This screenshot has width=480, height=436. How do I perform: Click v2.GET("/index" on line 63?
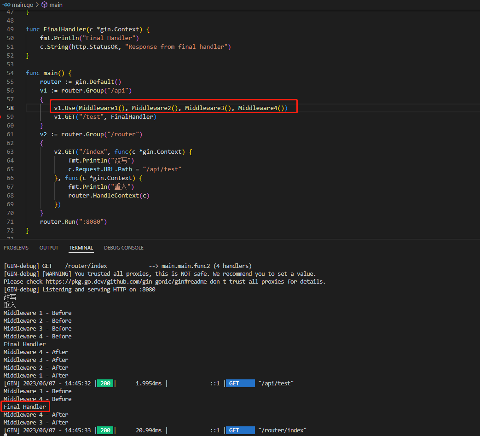(81, 152)
